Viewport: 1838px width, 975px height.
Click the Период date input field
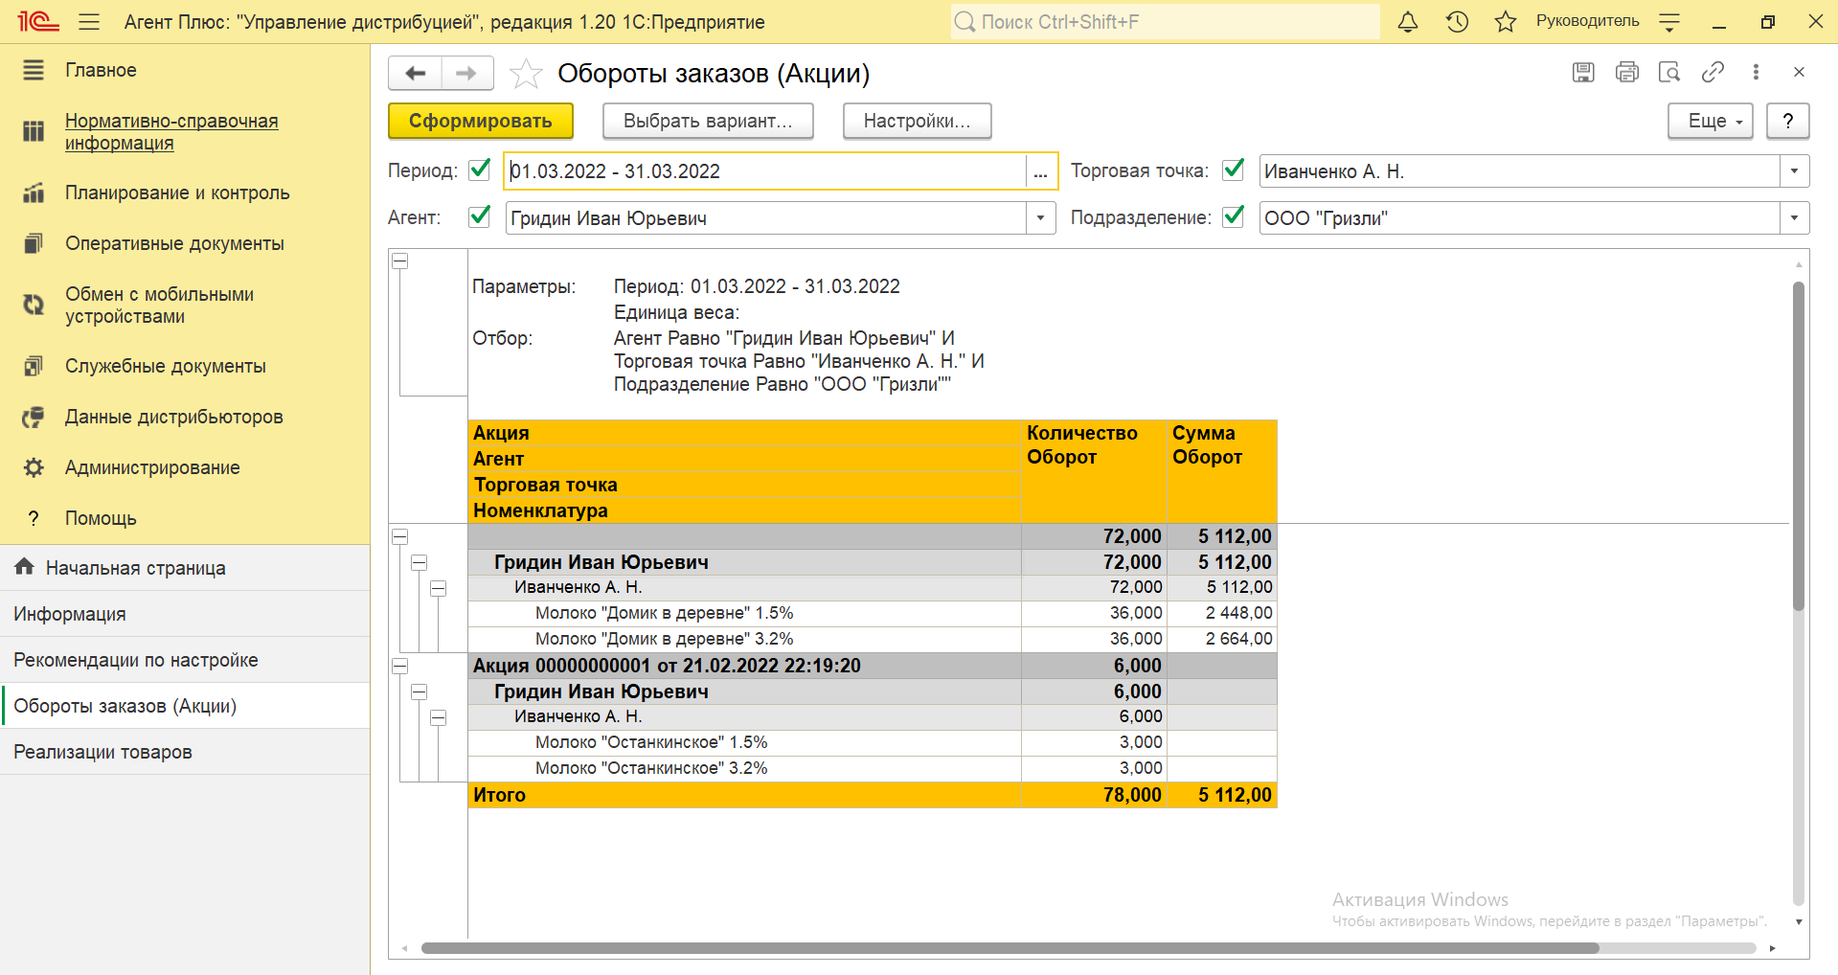pyautogui.click(x=766, y=171)
